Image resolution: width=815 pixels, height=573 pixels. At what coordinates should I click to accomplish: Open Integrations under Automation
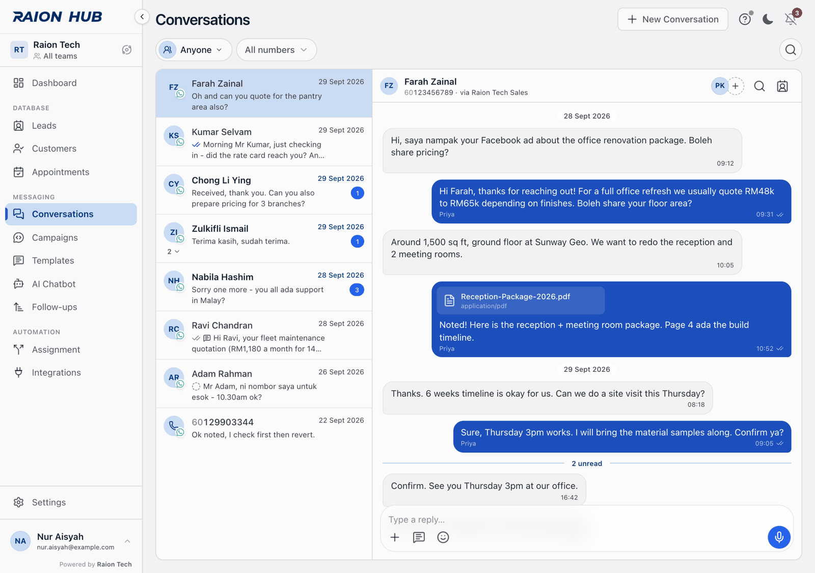71,372
